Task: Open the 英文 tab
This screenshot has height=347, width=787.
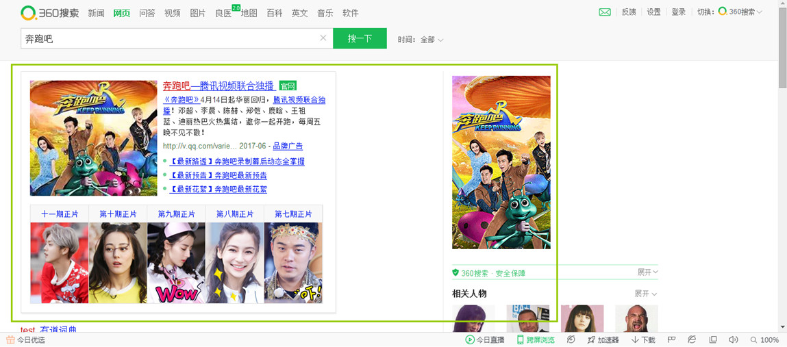Action: pyautogui.click(x=299, y=14)
